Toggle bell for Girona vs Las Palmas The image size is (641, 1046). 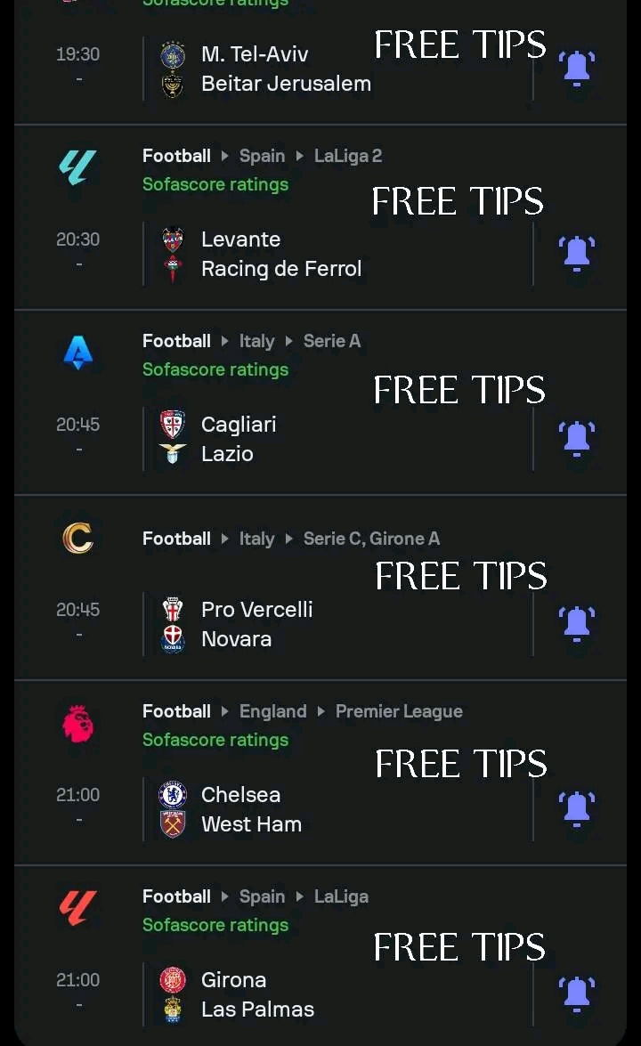pos(577,994)
